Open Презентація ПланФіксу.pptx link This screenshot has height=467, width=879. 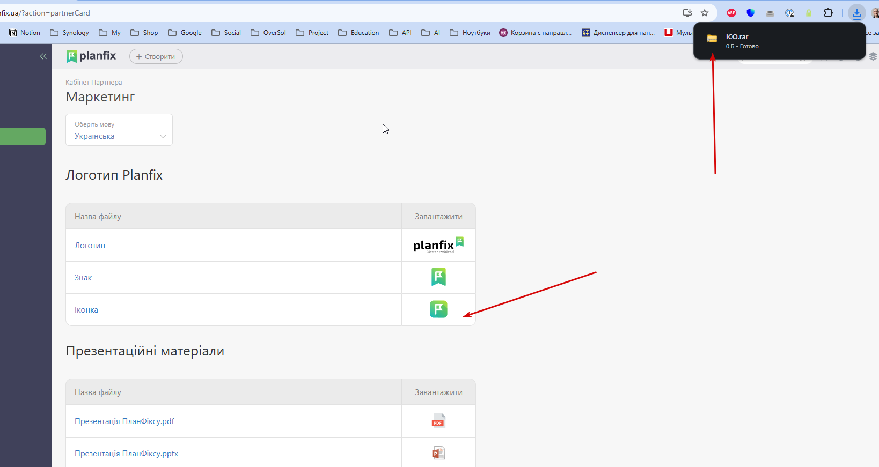point(126,454)
